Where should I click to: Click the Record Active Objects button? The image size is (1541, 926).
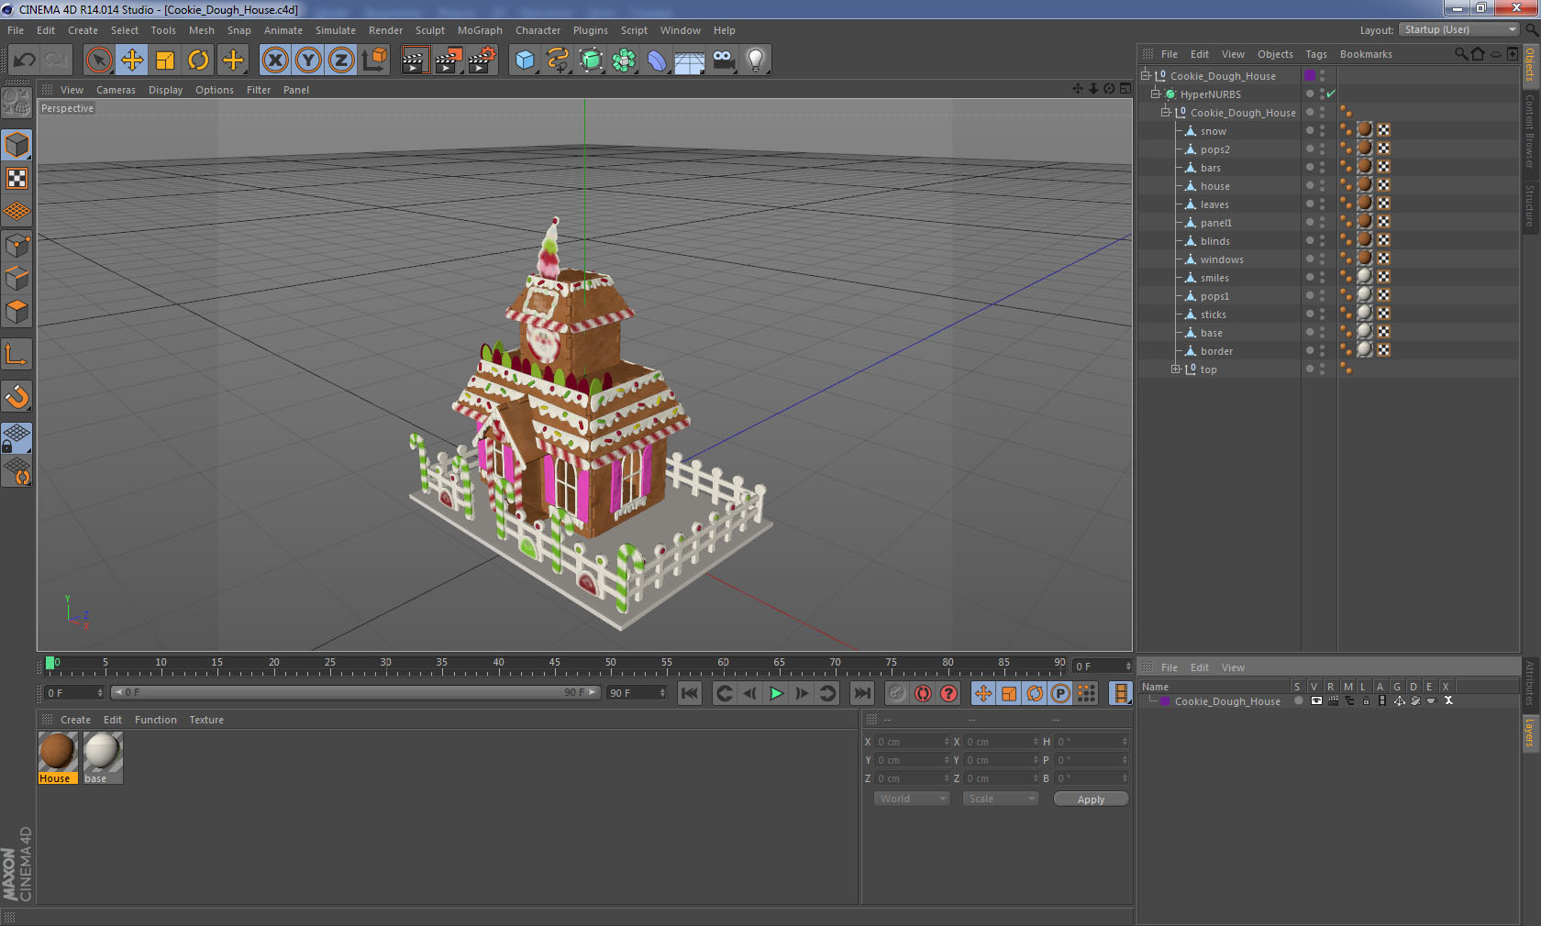tap(897, 693)
